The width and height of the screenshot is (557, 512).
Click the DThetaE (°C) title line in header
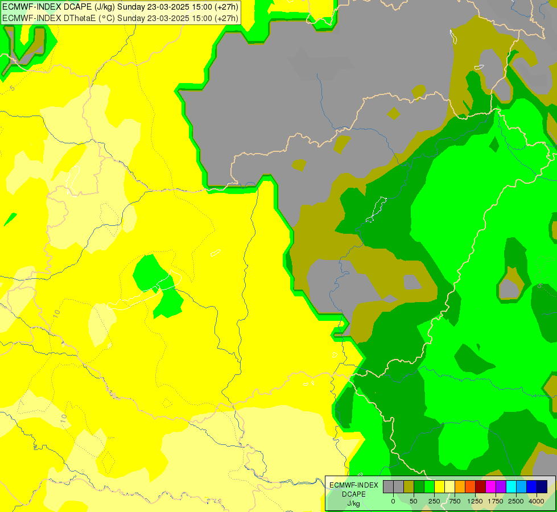(120, 18)
